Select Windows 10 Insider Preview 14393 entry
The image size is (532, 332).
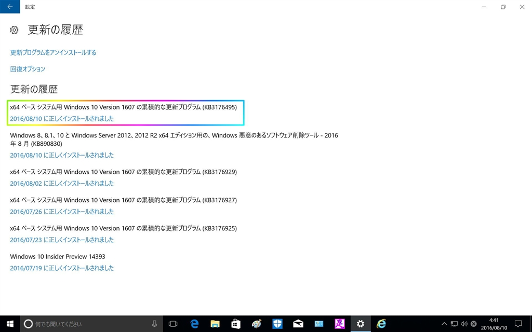point(58,256)
